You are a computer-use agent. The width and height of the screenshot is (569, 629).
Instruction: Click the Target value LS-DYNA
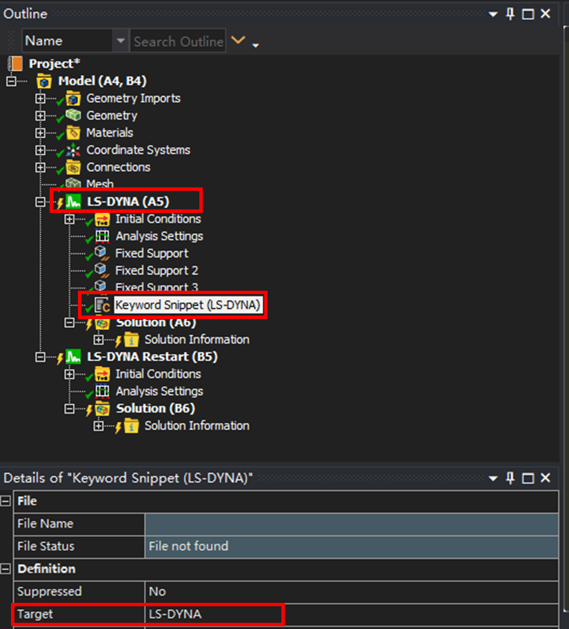pyautogui.click(x=351, y=614)
